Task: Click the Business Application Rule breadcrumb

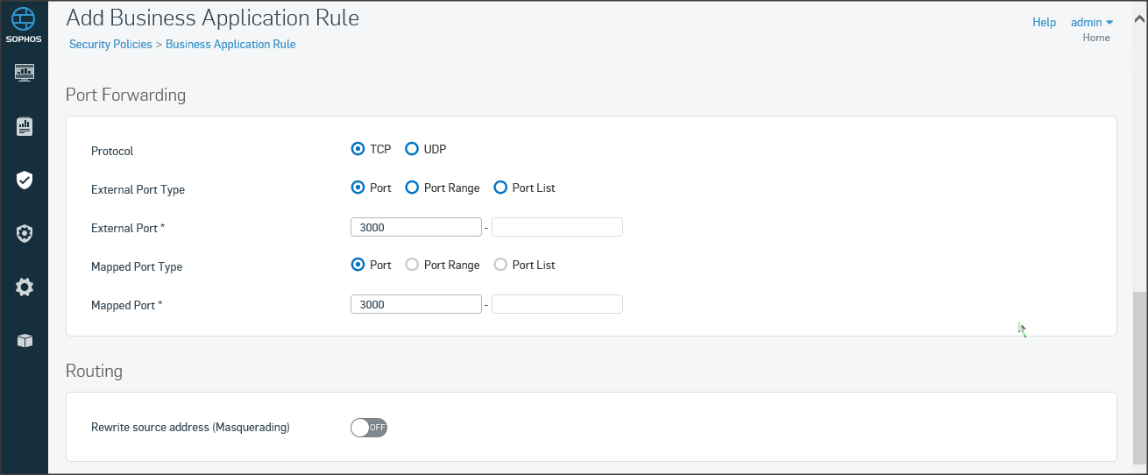Action: coord(230,45)
